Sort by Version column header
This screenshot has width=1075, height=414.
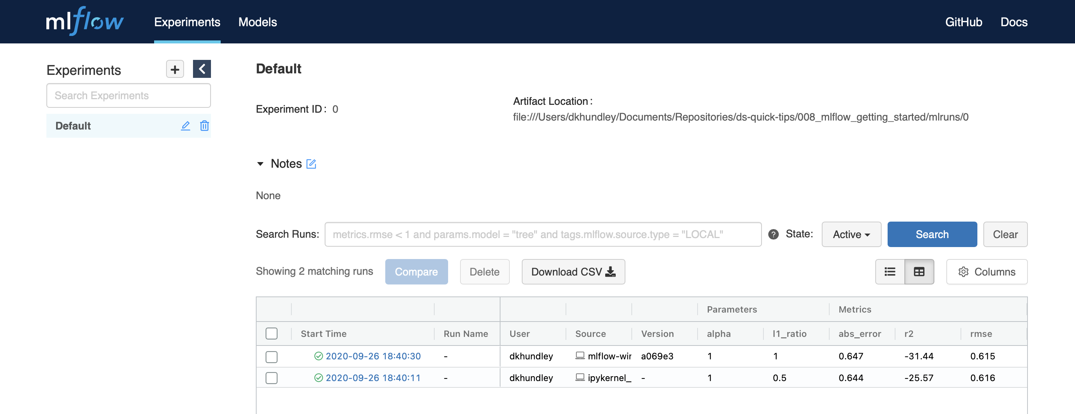[657, 334]
